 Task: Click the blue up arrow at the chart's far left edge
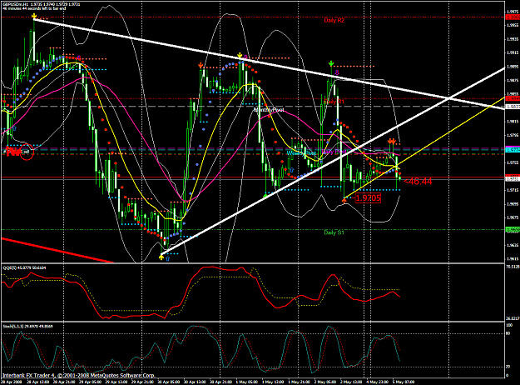coord(14,128)
